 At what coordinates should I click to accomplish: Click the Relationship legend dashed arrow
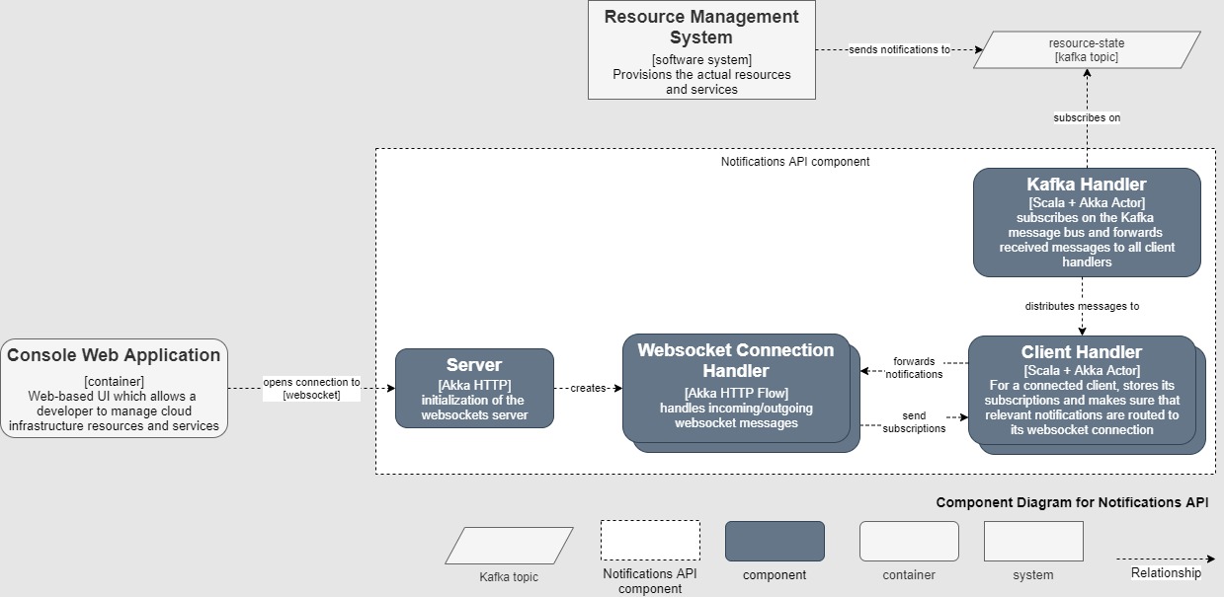coord(1166,559)
